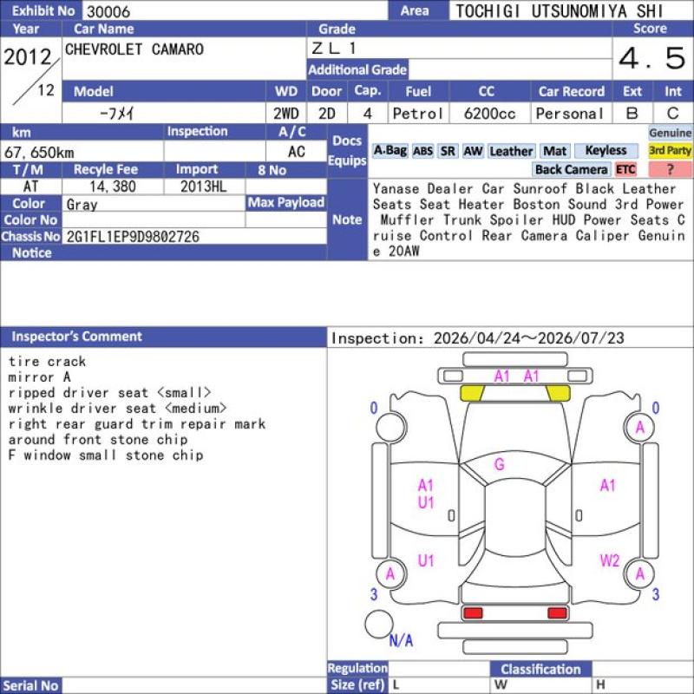Click the year value 2012

click(28, 57)
